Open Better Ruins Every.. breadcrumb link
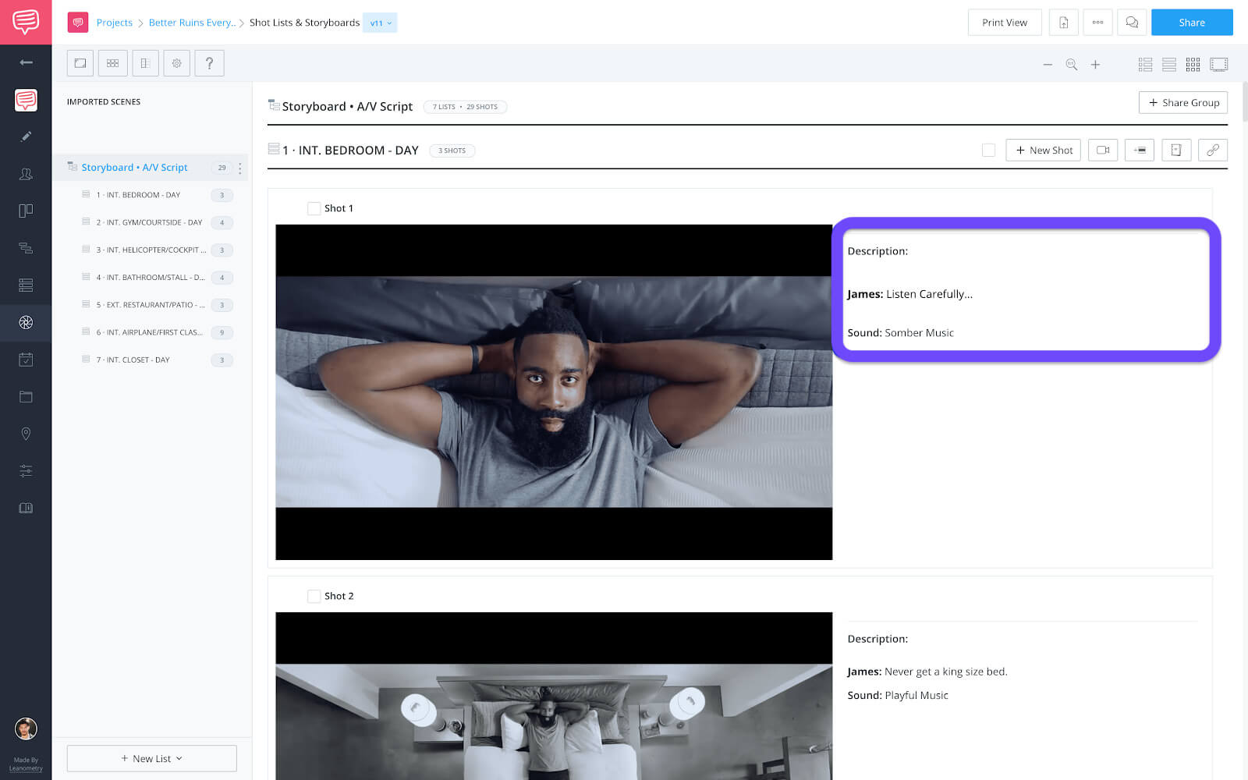Screen dimensions: 1248x780 point(192,23)
